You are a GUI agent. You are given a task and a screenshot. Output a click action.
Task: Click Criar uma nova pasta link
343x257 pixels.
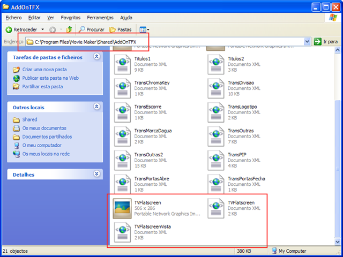coord(44,70)
